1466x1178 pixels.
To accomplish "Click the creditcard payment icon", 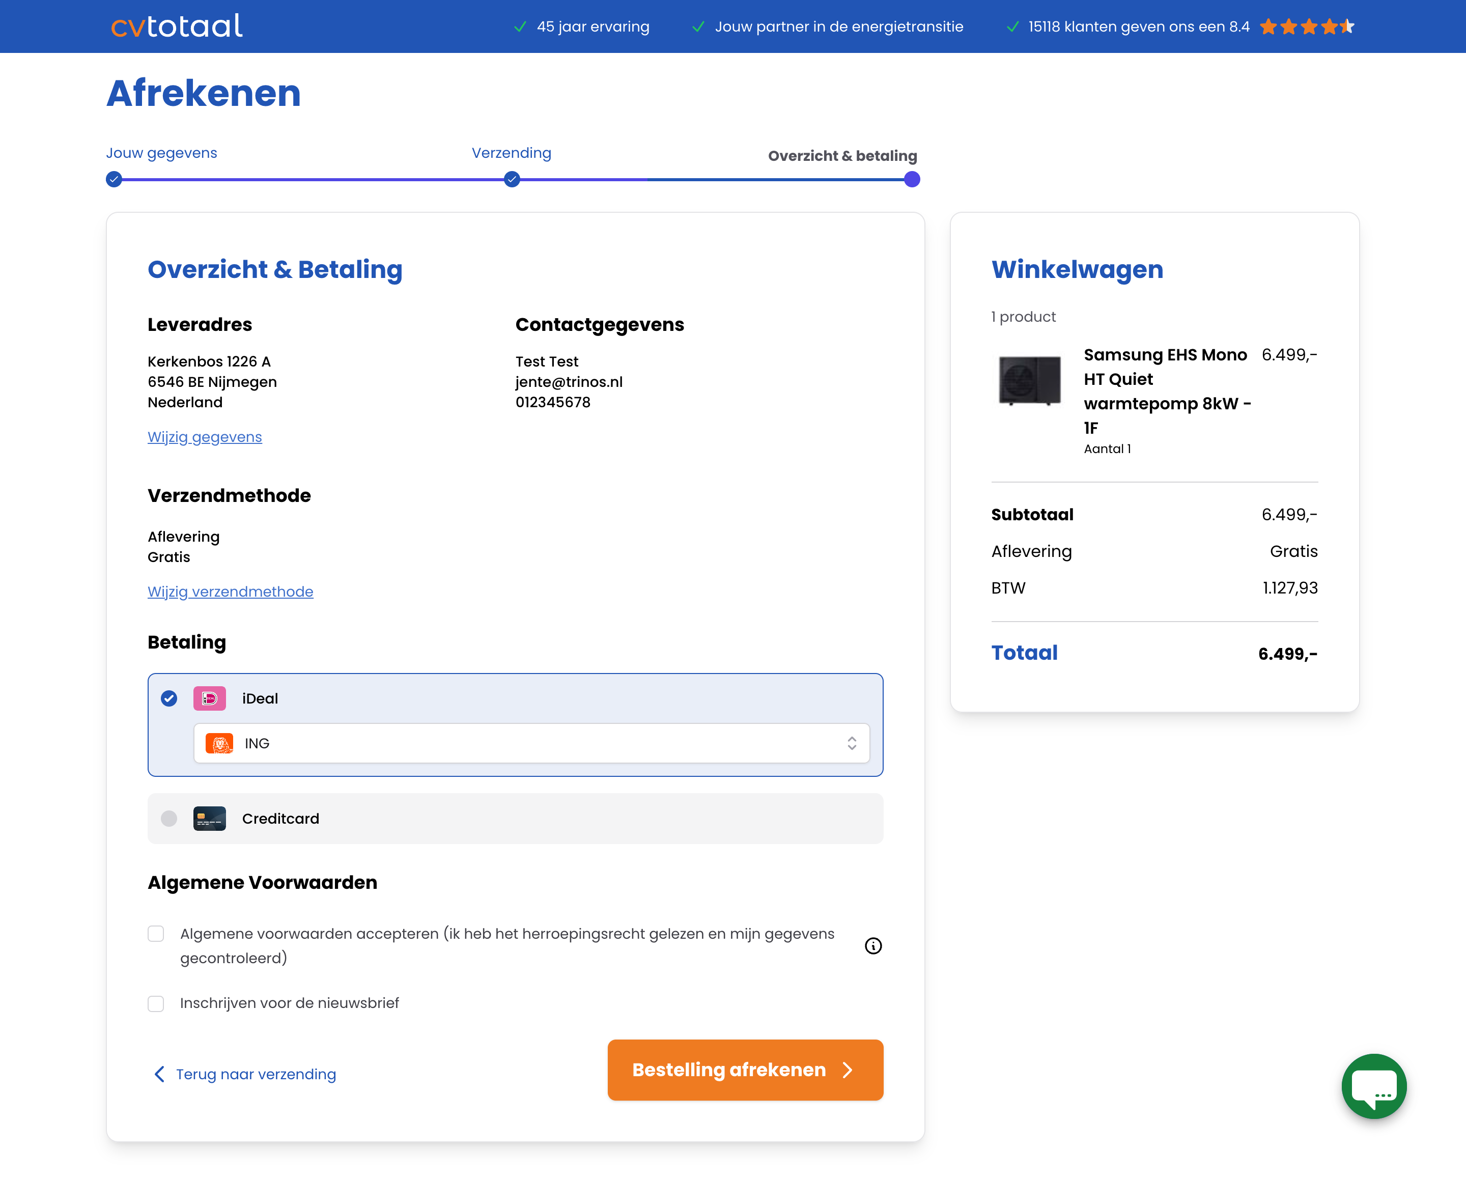I will pos(209,818).
